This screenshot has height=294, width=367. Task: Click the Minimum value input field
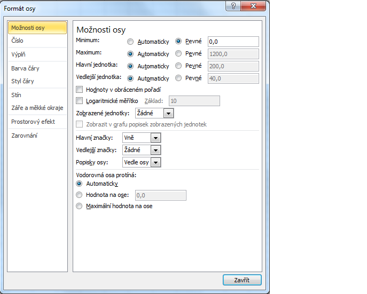tap(233, 42)
